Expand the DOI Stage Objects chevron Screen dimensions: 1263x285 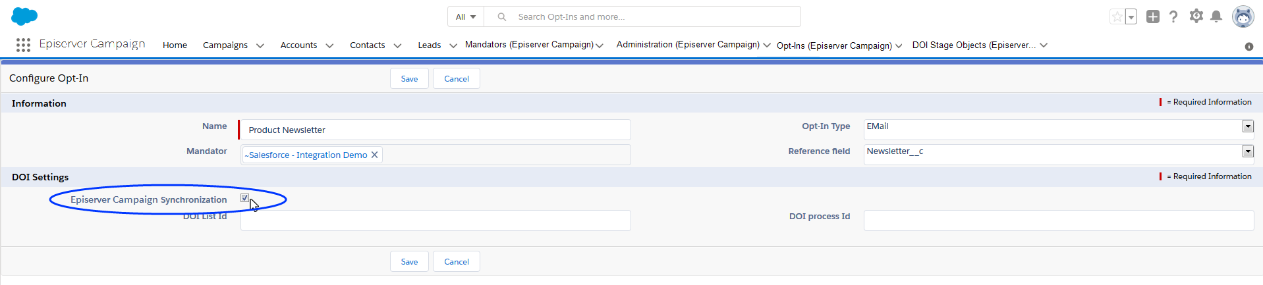[1044, 45]
